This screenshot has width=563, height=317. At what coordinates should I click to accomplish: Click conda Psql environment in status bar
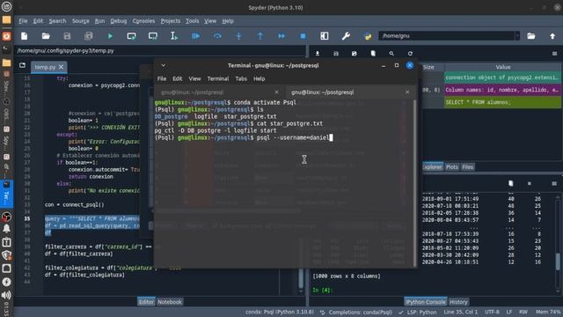[280, 312]
